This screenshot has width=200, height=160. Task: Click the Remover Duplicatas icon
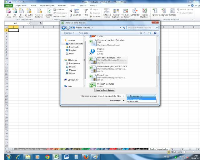(116, 13)
